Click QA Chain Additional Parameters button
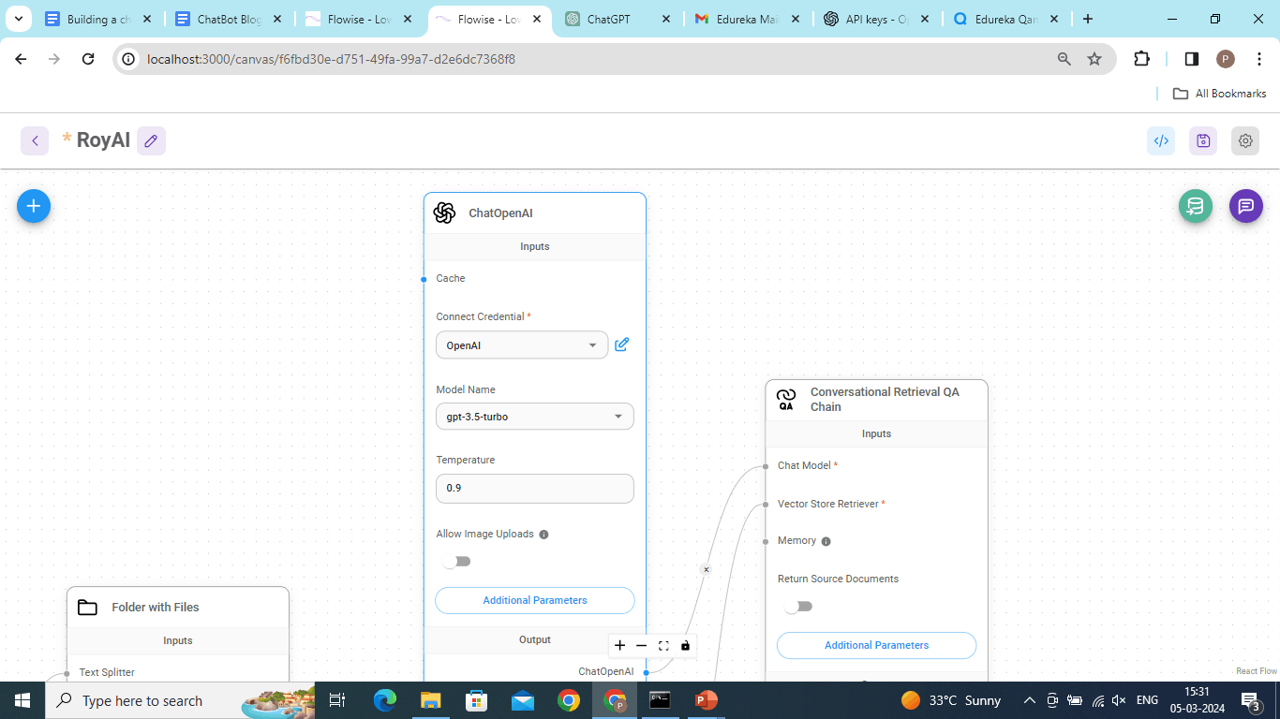 (876, 645)
